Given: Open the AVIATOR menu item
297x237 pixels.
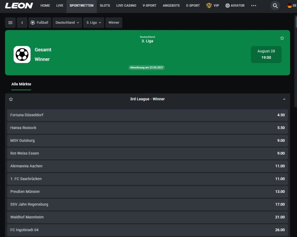Looking at the screenshot, I should (235, 6).
